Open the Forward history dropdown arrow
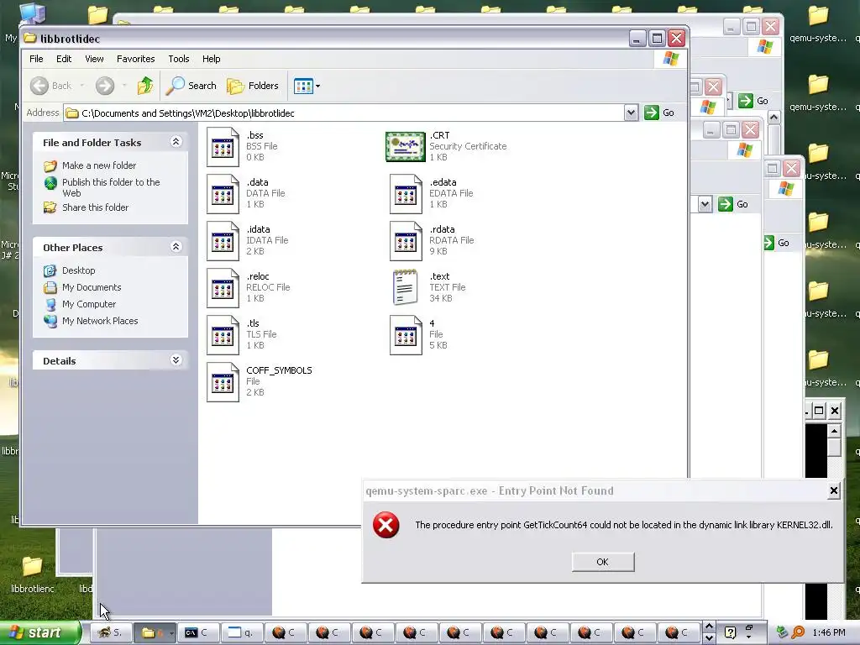This screenshot has height=645, width=860. pyautogui.click(x=124, y=86)
